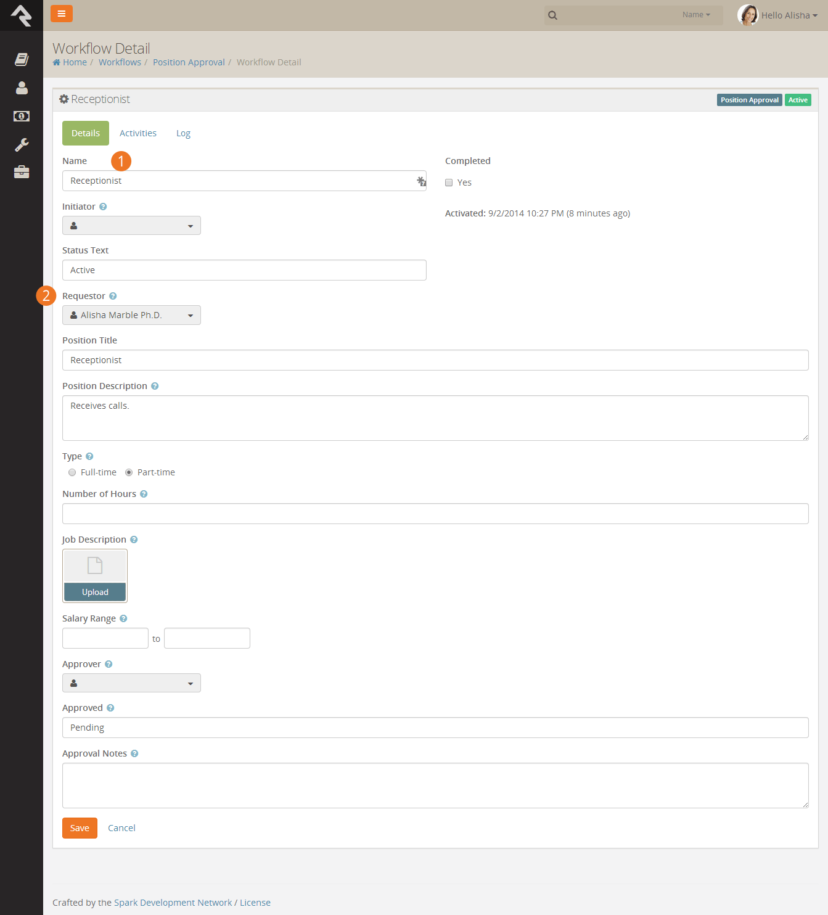828x915 pixels.
Task: Click the Upload button for Job Description
Action: (95, 592)
